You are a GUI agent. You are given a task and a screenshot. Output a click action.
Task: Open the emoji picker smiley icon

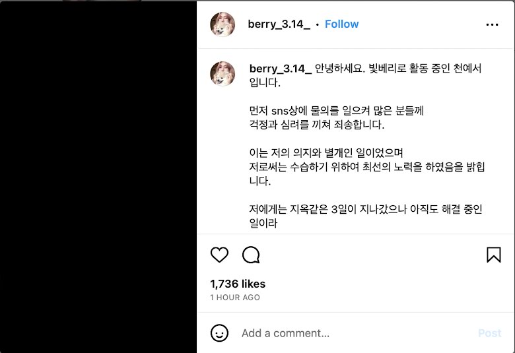(219, 333)
